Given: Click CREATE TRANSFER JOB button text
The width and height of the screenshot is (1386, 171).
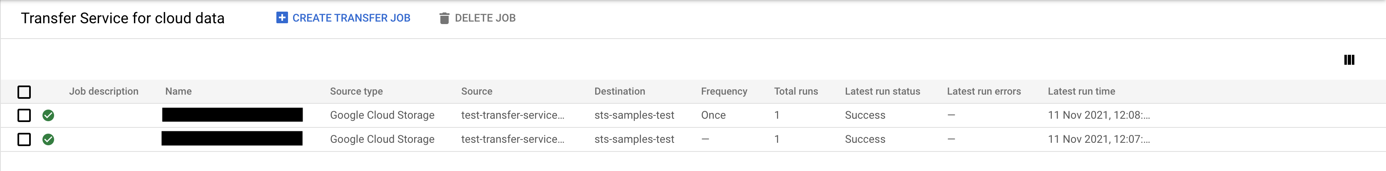Looking at the screenshot, I should click(351, 18).
